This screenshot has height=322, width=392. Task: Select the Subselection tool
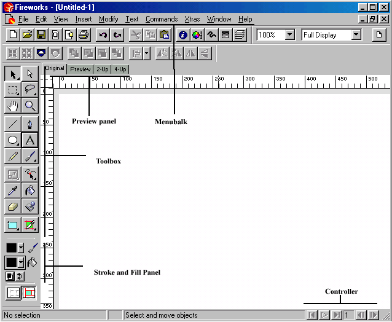tap(29, 74)
